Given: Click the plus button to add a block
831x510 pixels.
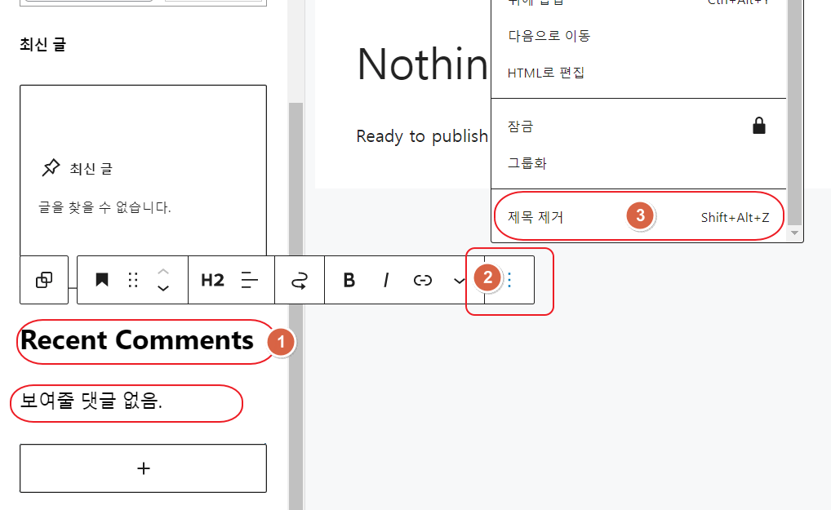Looking at the screenshot, I should pos(143,468).
